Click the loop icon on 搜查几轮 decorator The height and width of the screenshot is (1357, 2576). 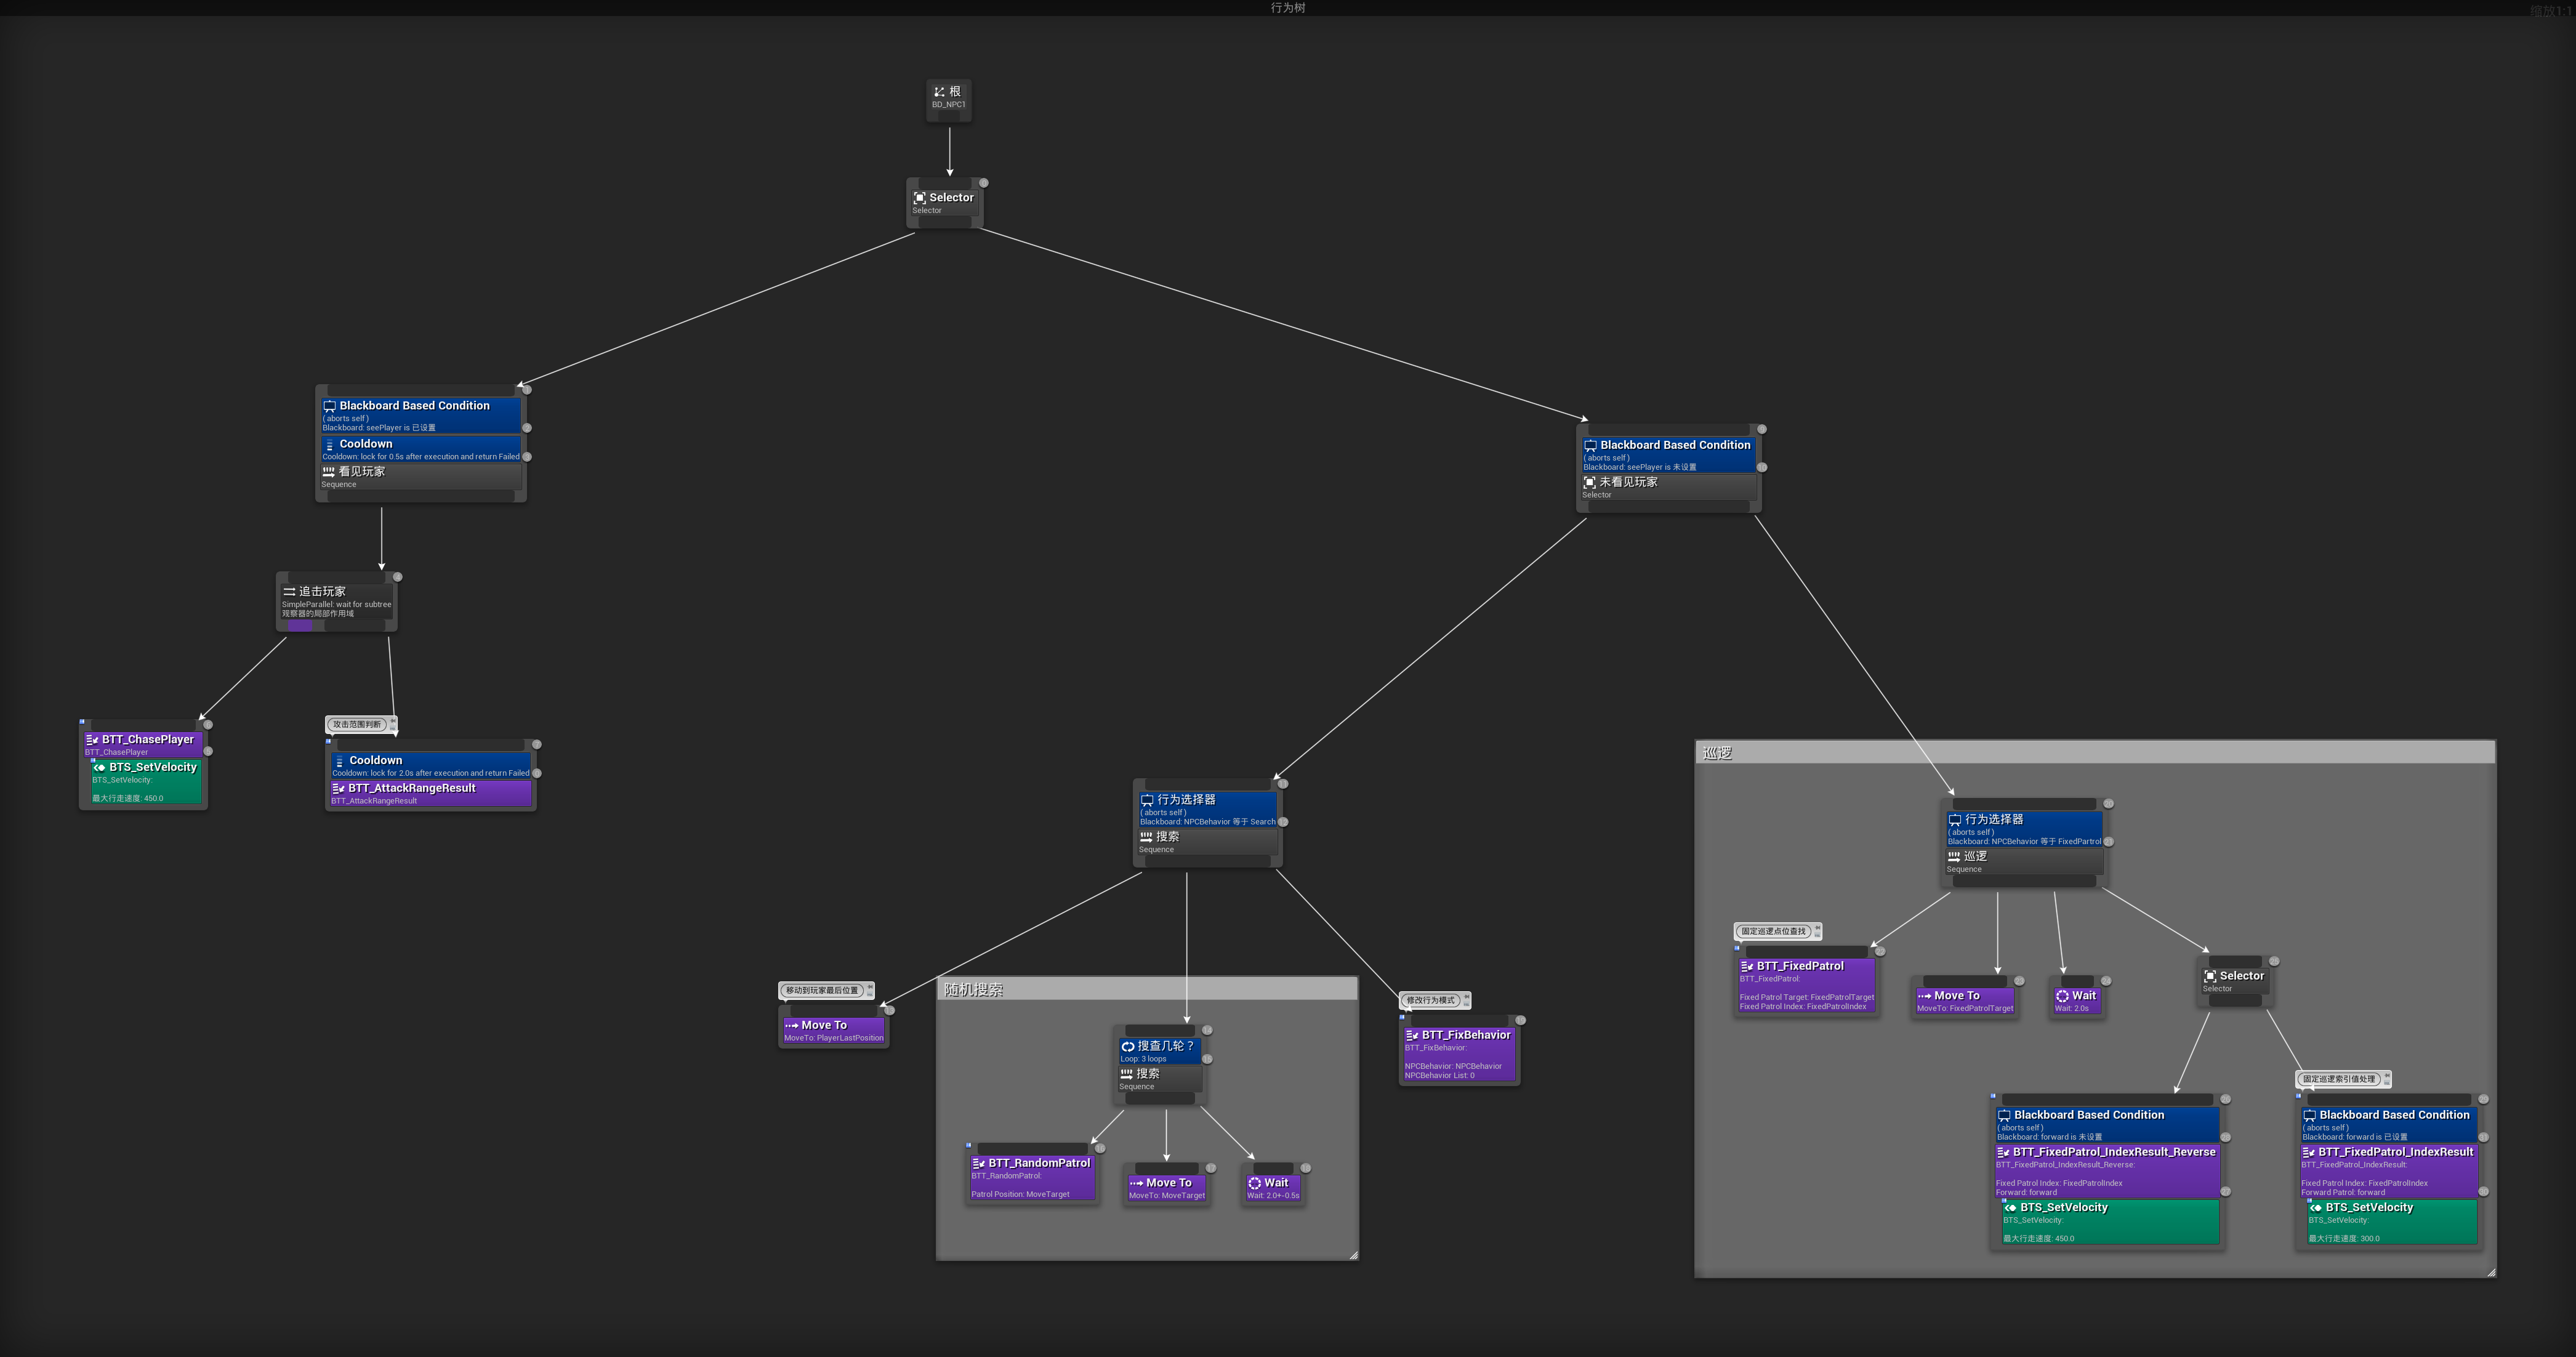(1127, 1046)
